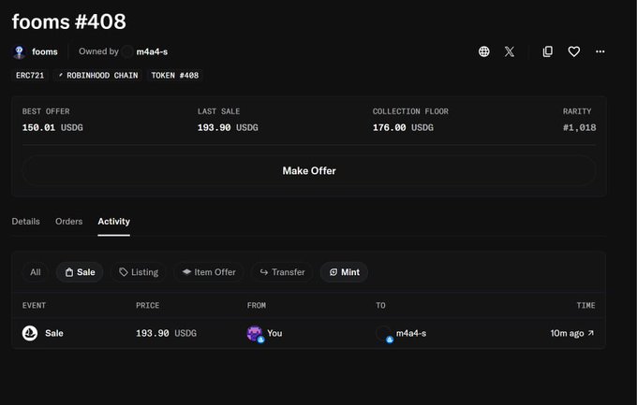Share on X icon
This screenshot has height=405, width=637.
[x=510, y=51]
